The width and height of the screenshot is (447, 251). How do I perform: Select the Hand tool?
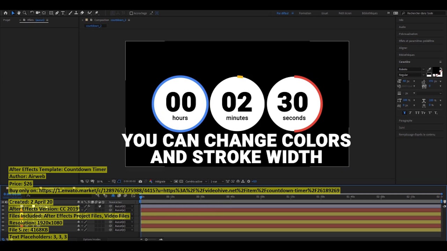(x=19, y=13)
